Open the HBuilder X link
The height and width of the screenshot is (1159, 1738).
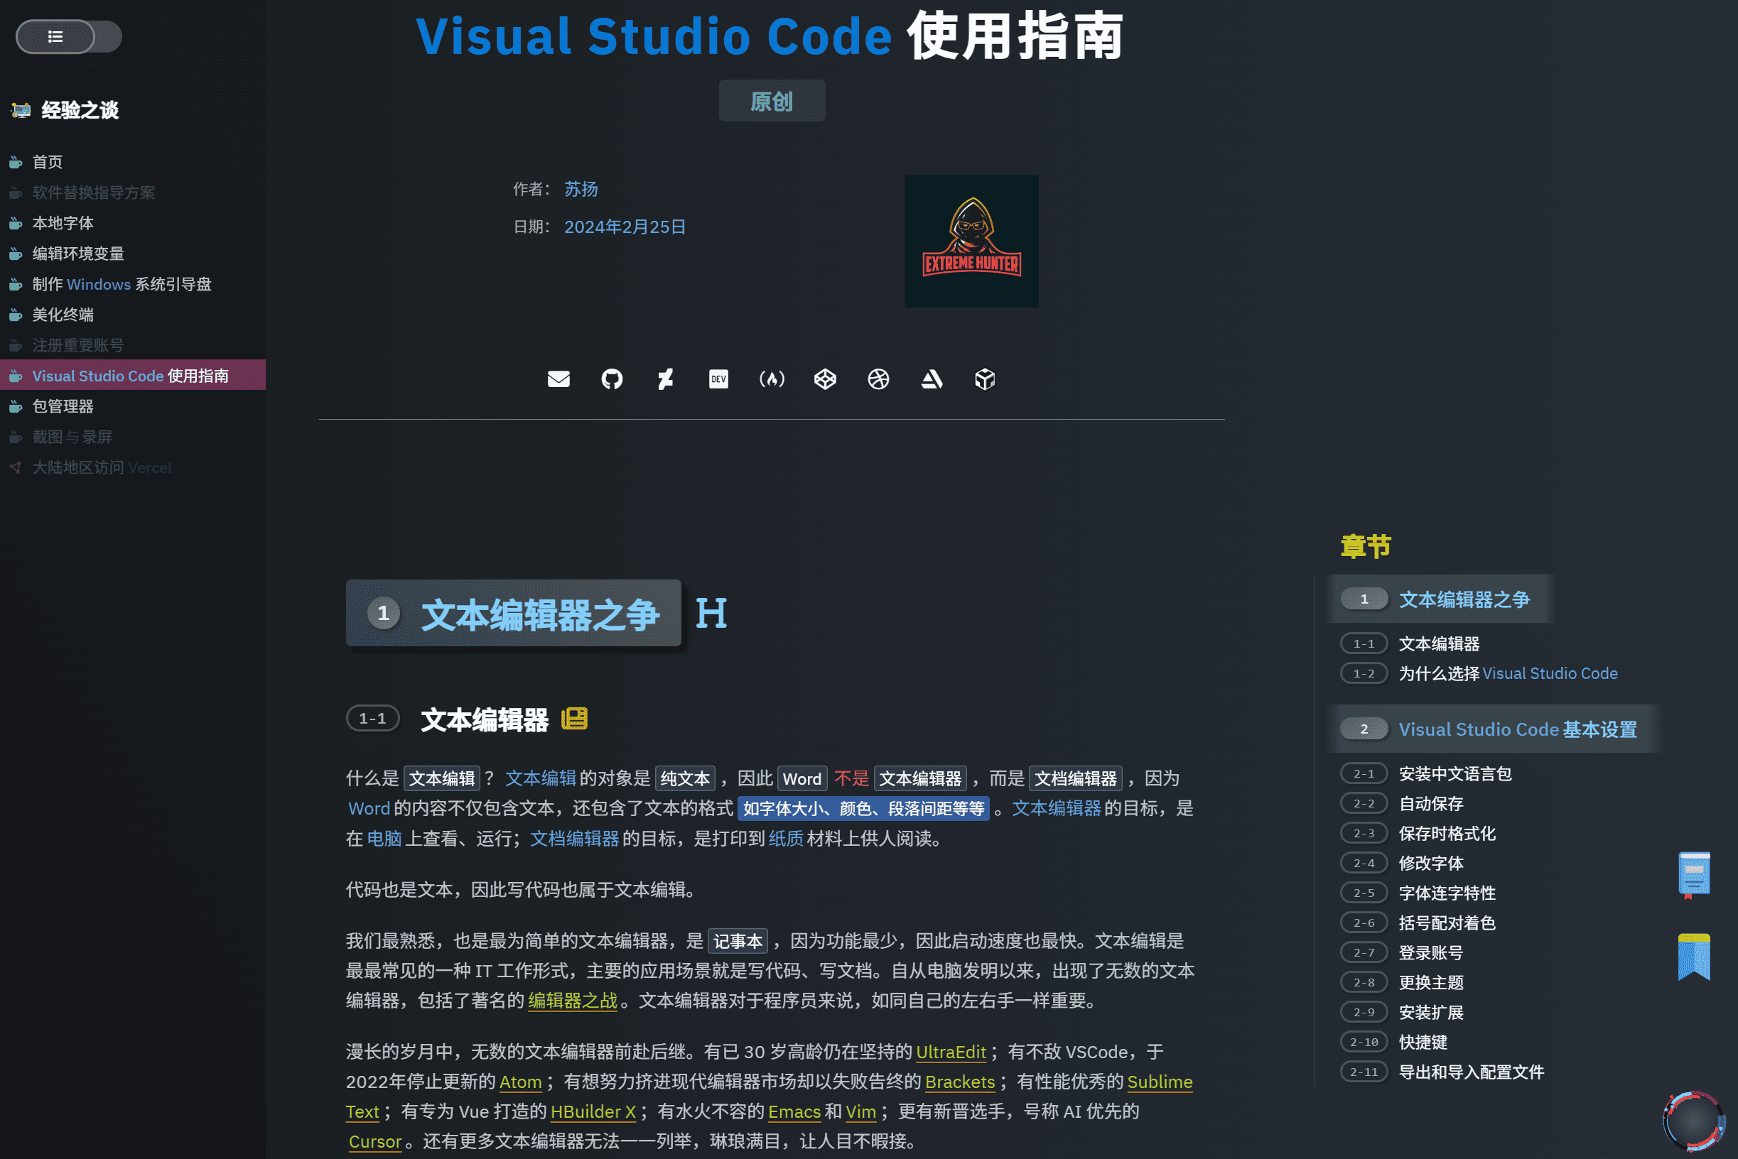tap(593, 1111)
